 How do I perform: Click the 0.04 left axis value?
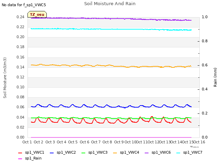click(x=21, y=117)
